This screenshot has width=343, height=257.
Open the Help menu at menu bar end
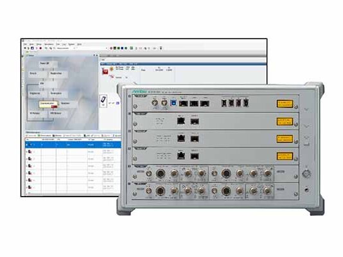80,44
